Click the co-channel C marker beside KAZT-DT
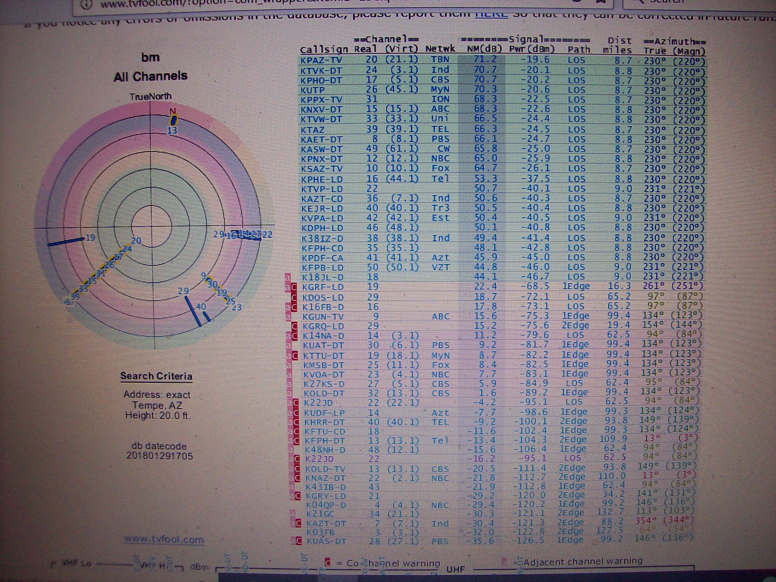This screenshot has height=582, width=776. pyautogui.click(x=298, y=523)
